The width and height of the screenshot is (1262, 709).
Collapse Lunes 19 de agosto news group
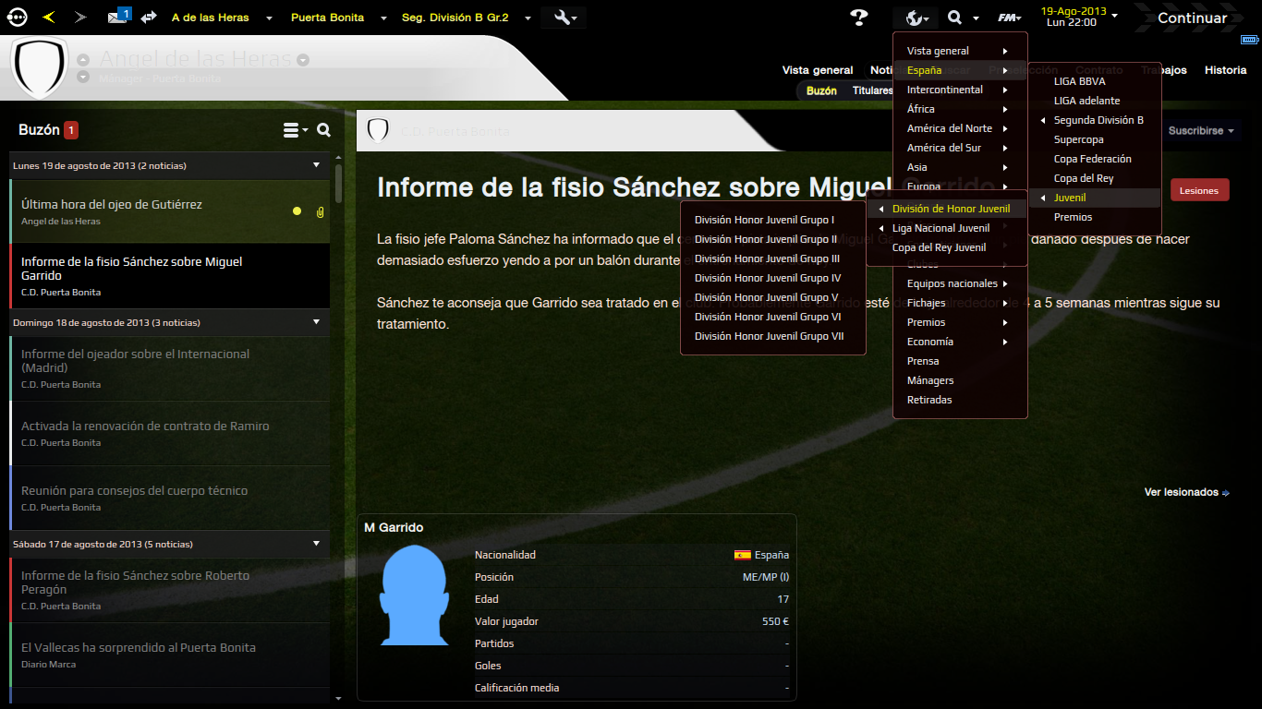pyautogui.click(x=317, y=165)
